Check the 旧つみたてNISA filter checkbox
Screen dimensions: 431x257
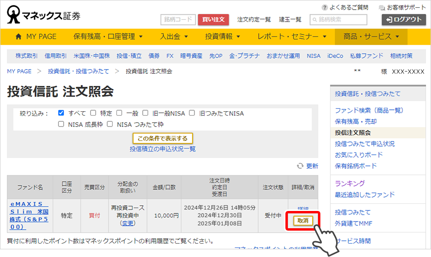tap(192, 113)
